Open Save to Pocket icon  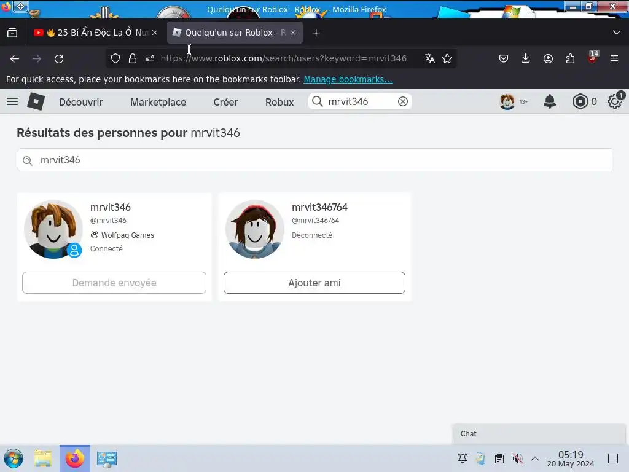click(504, 58)
